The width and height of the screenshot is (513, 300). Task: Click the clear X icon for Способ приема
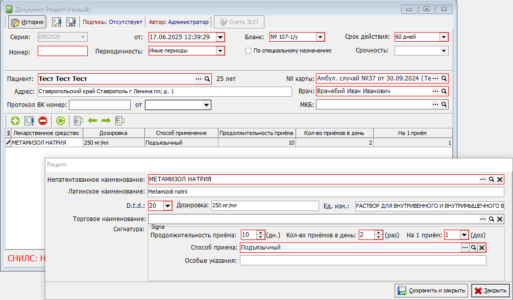[x=481, y=248]
